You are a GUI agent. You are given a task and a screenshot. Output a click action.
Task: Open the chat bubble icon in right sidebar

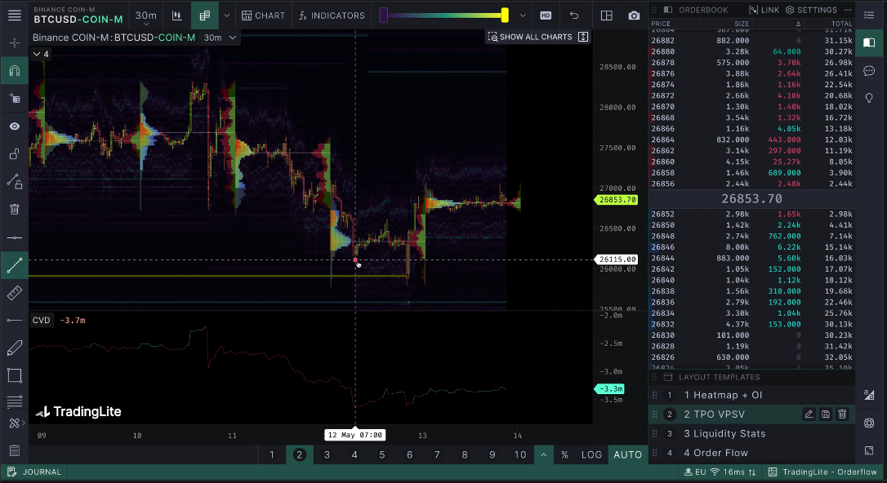point(870,71)
